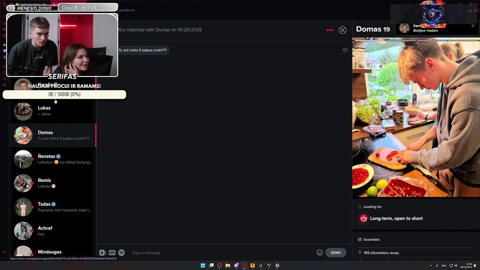Viewport: 480px width, 270px height.
Task: Open Task View on the taskbar
Action: (x=211, y=265)
